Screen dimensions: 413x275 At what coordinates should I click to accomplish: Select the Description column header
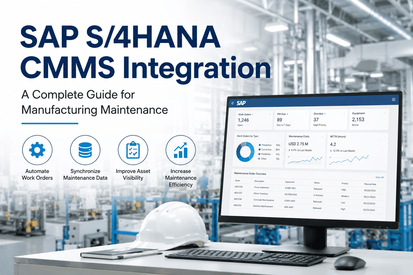259,181
